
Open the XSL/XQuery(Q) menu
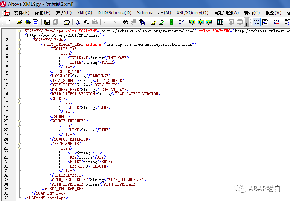click(192, 13)
